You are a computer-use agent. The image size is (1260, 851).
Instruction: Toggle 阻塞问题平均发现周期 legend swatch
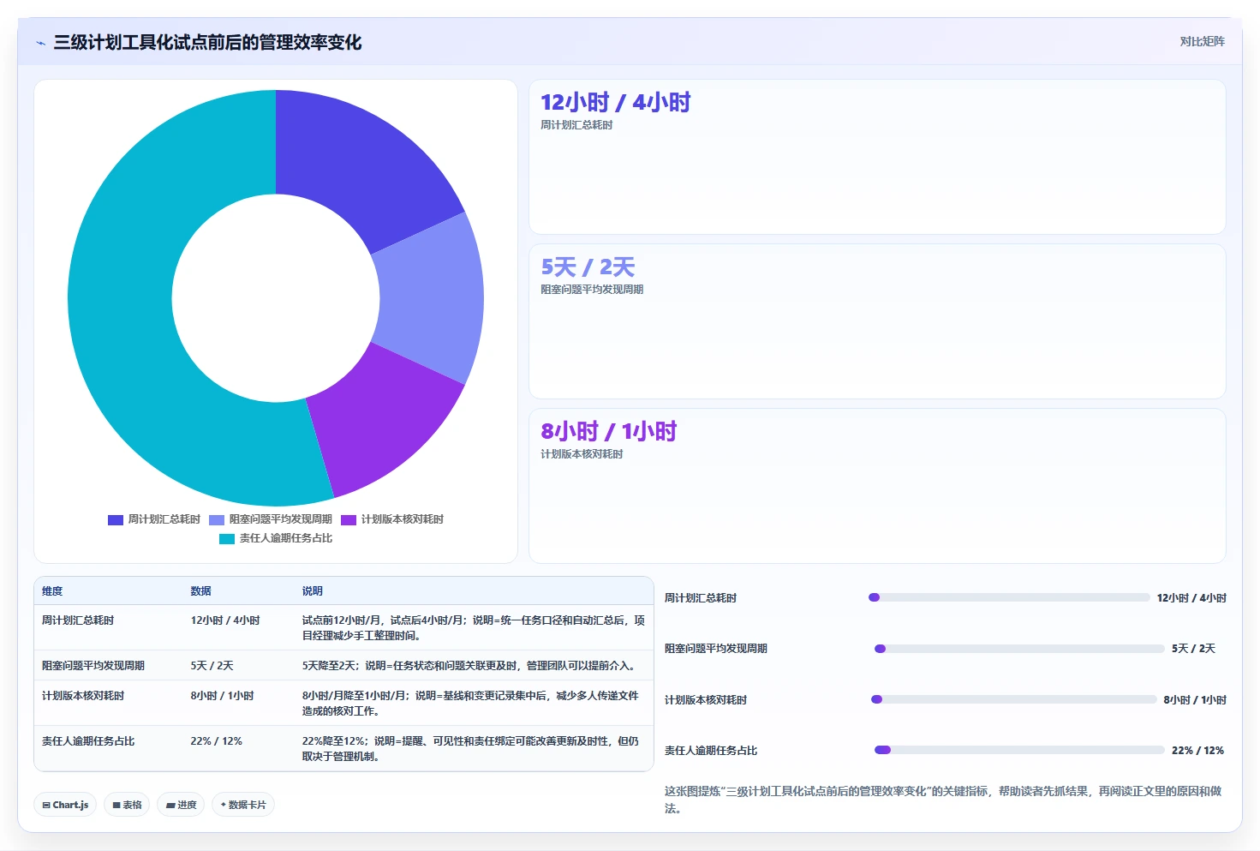217,519
